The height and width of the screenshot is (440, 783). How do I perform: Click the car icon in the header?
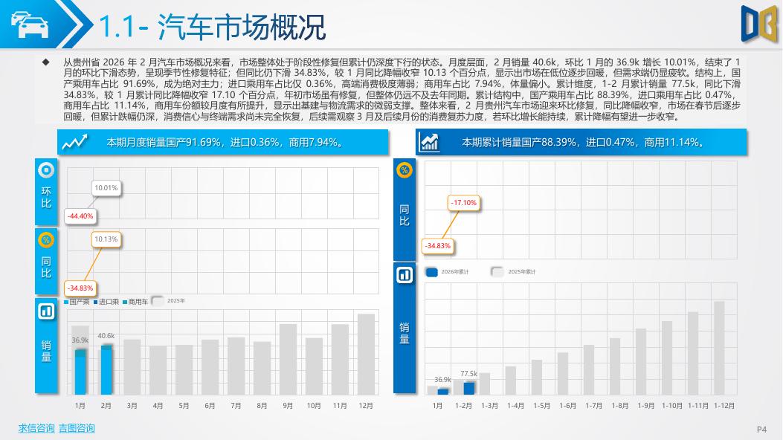point(30,25)
